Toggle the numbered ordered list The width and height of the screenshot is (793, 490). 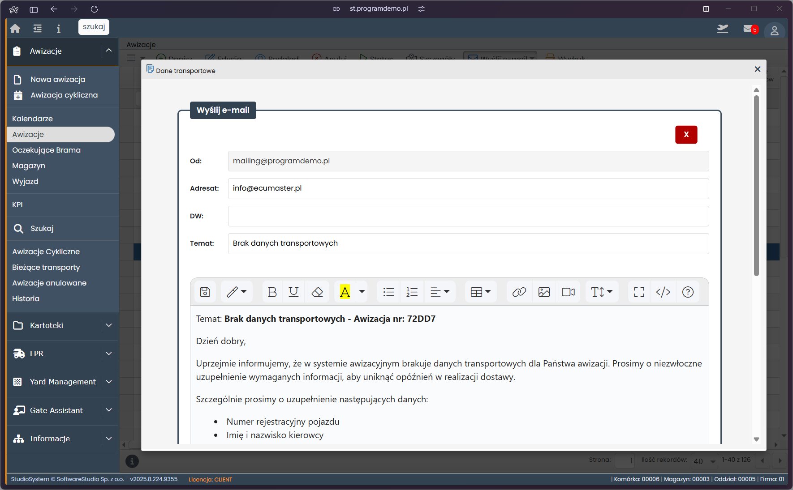[x=412, y=292]
